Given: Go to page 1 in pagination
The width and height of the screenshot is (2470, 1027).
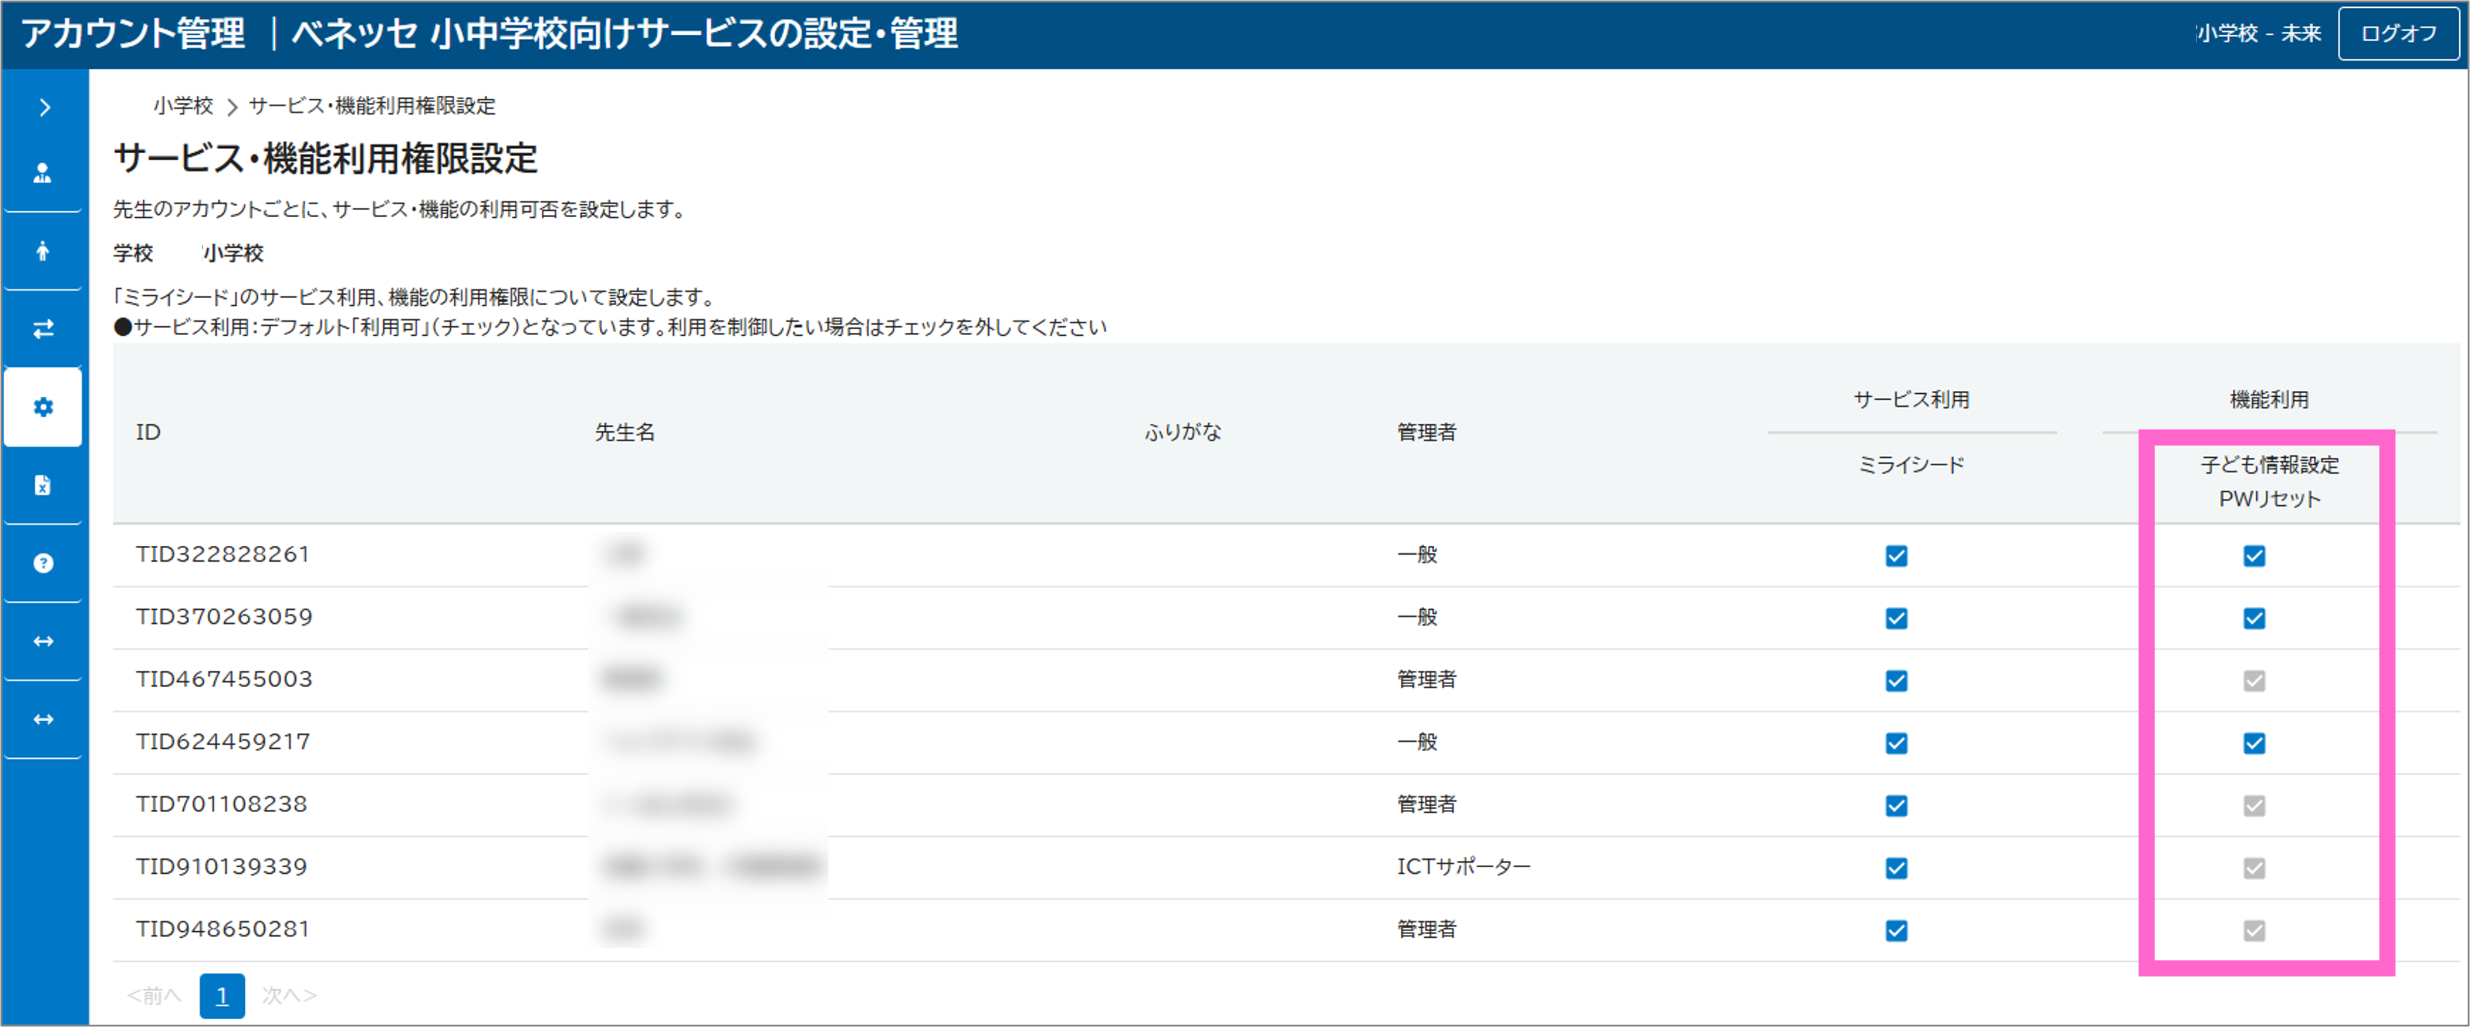Looking at the screenshot, I should pos(221,995).
